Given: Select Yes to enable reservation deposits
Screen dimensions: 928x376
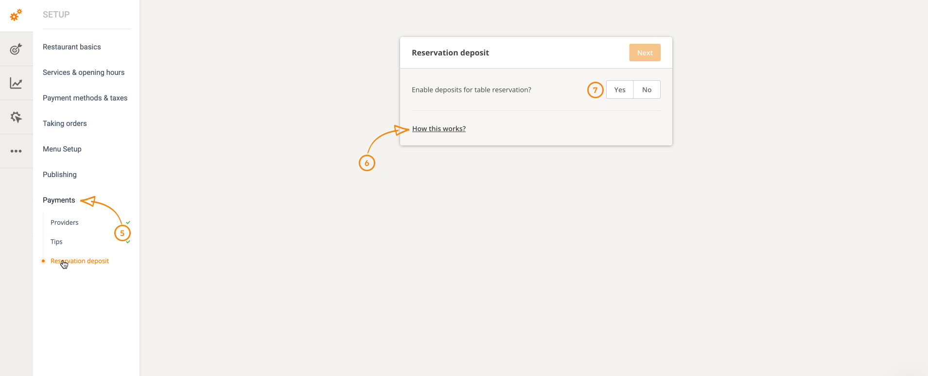Looking at the screenshot, I should point(619,90).
